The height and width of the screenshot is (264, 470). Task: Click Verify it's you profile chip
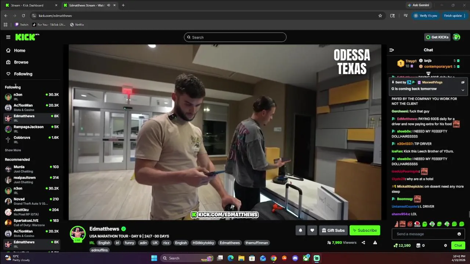click(426, 16)
